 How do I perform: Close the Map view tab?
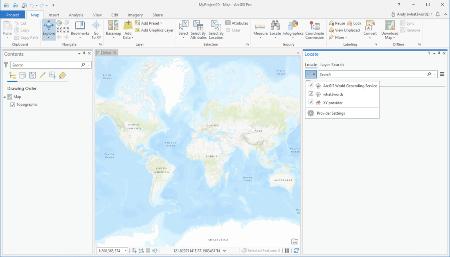click(x=115, y=52)
